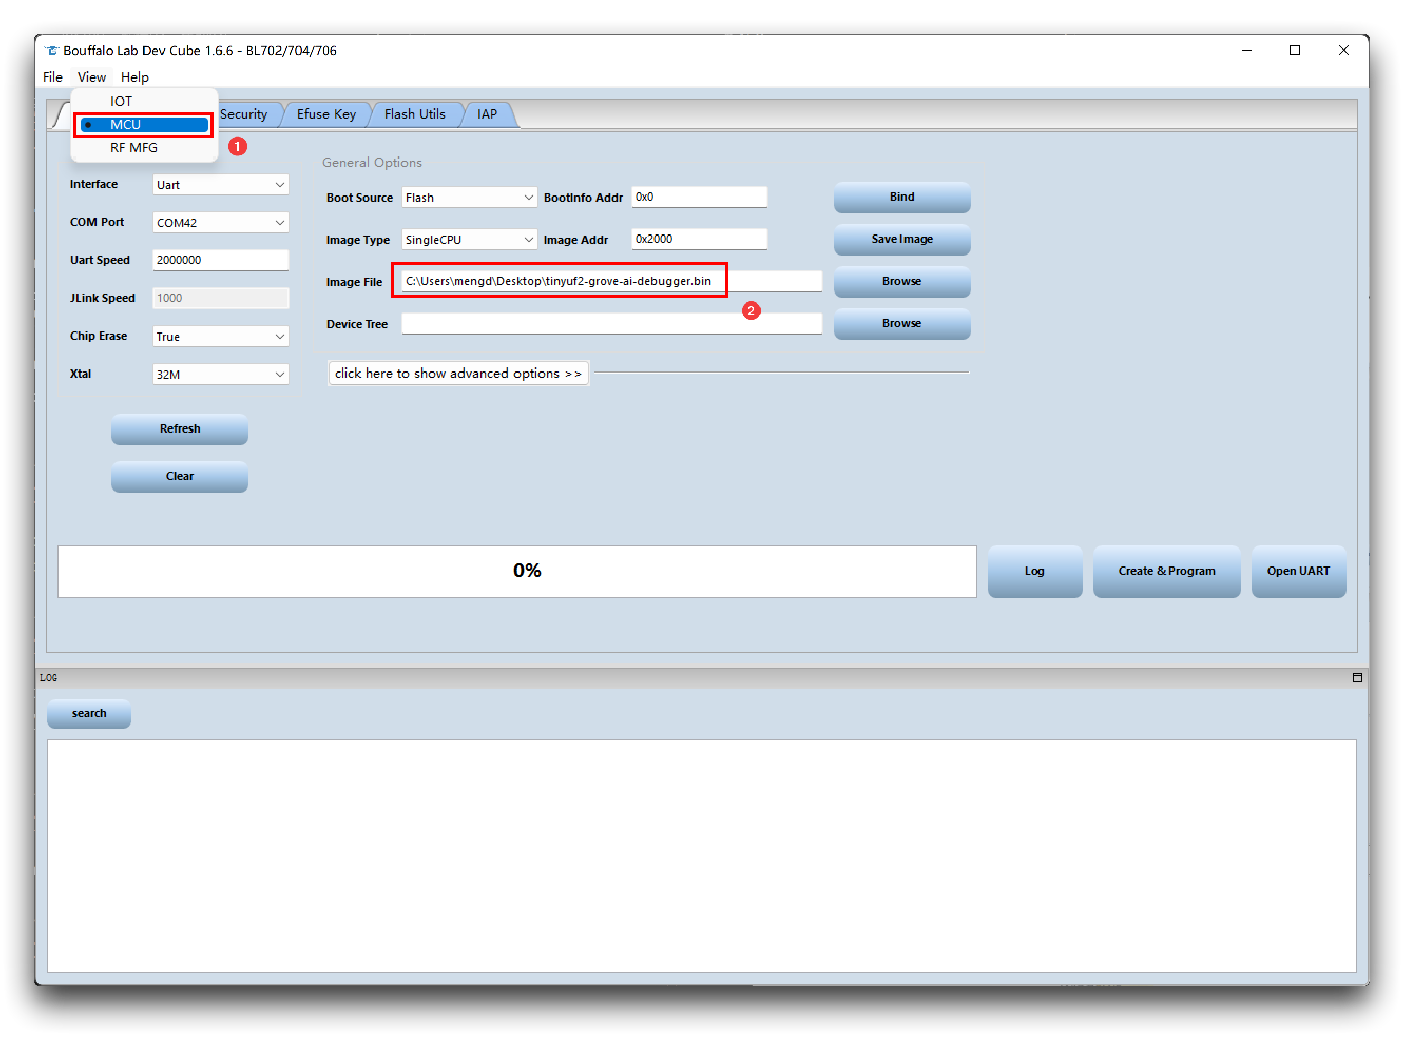Open the Chip Erase dropdown
The height and width of the screenshot is (1037, 1404).
coord(220,337)
